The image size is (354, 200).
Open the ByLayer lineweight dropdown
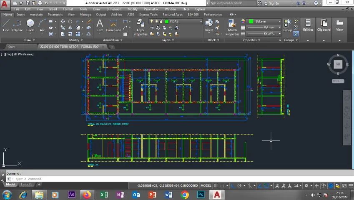pos(279,27)
